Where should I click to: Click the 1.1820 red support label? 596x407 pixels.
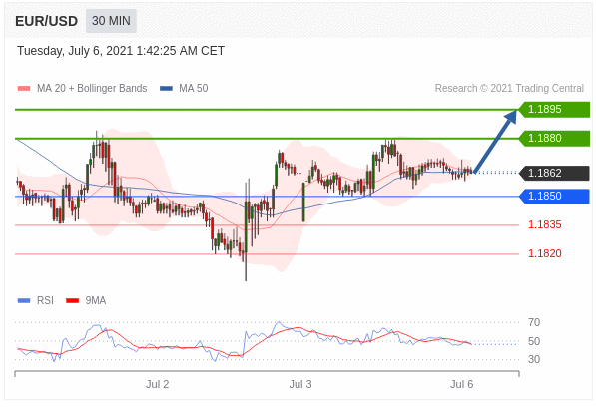545,253
